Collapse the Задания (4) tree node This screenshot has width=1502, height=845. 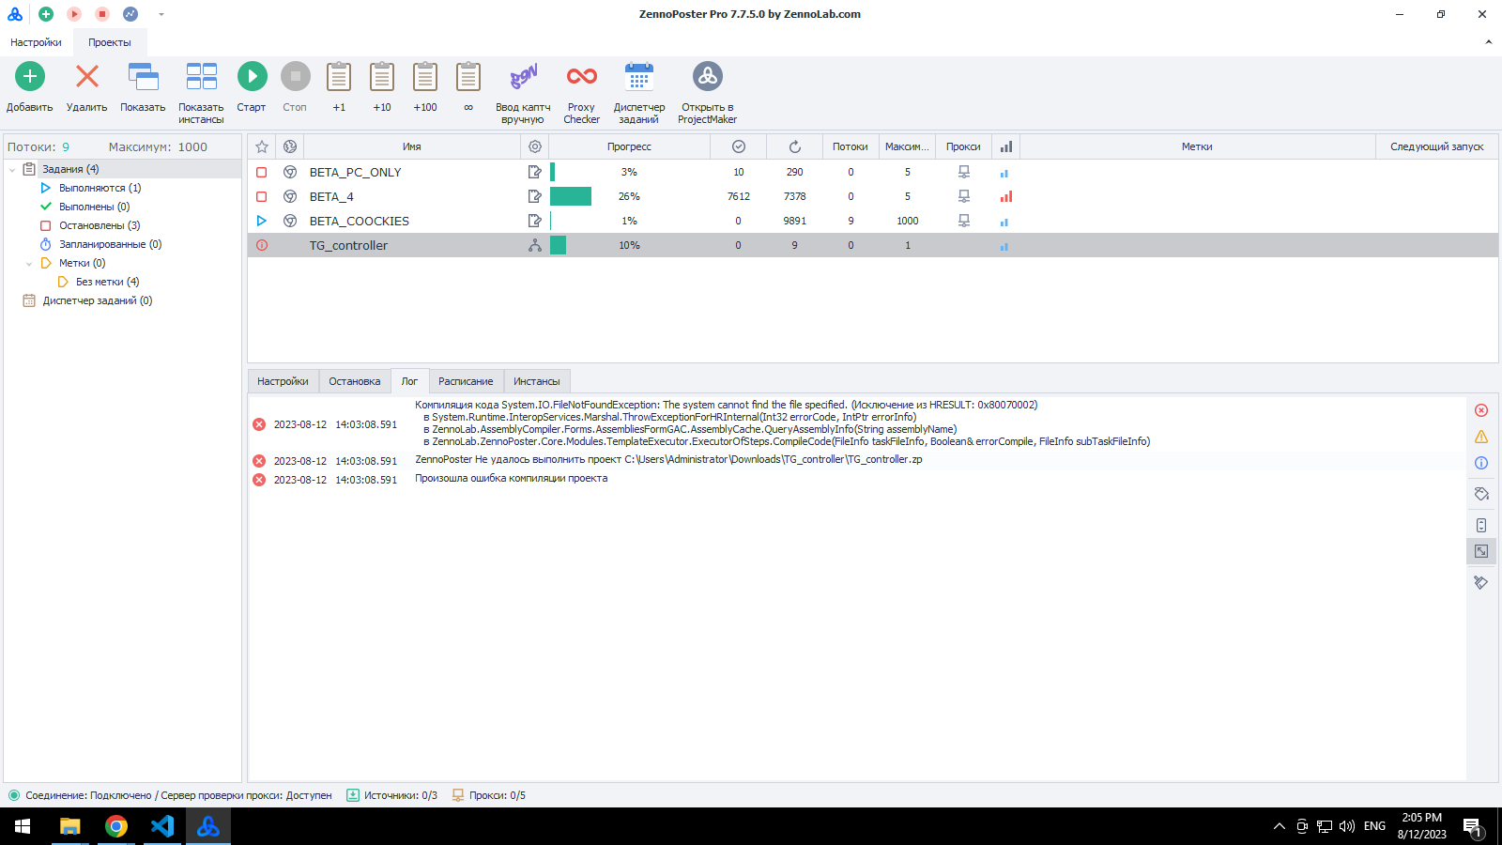(12, 170)
